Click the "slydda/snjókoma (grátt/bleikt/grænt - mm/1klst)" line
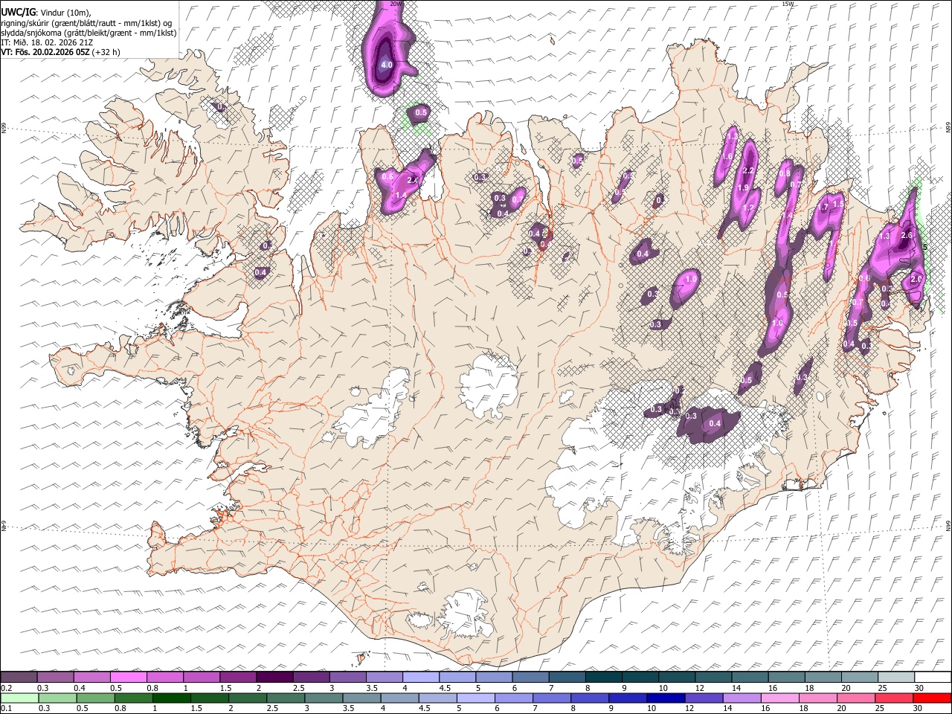Screen dimensions: 952x714 (x=89, y=32)
